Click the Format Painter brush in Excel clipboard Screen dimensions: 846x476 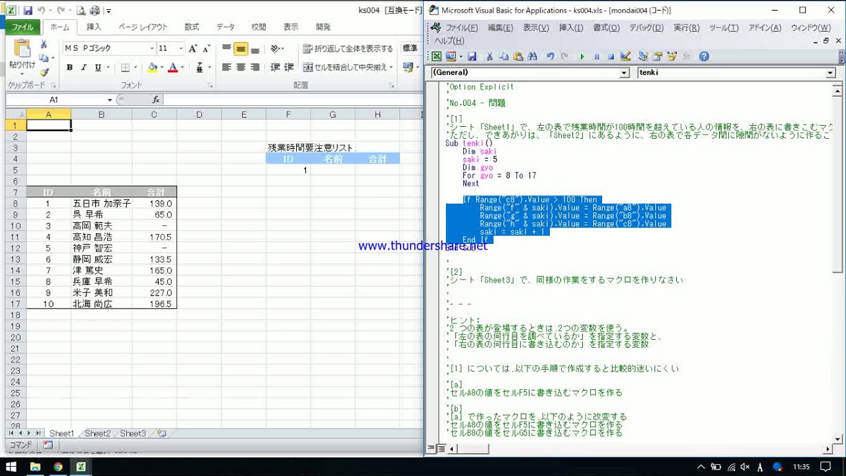(x=44, y=72)
